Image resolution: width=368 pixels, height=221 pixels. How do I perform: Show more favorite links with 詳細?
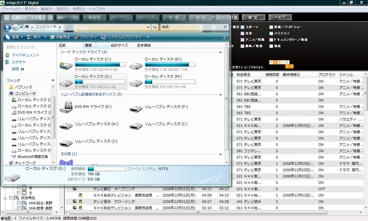[x=18, y=69]
